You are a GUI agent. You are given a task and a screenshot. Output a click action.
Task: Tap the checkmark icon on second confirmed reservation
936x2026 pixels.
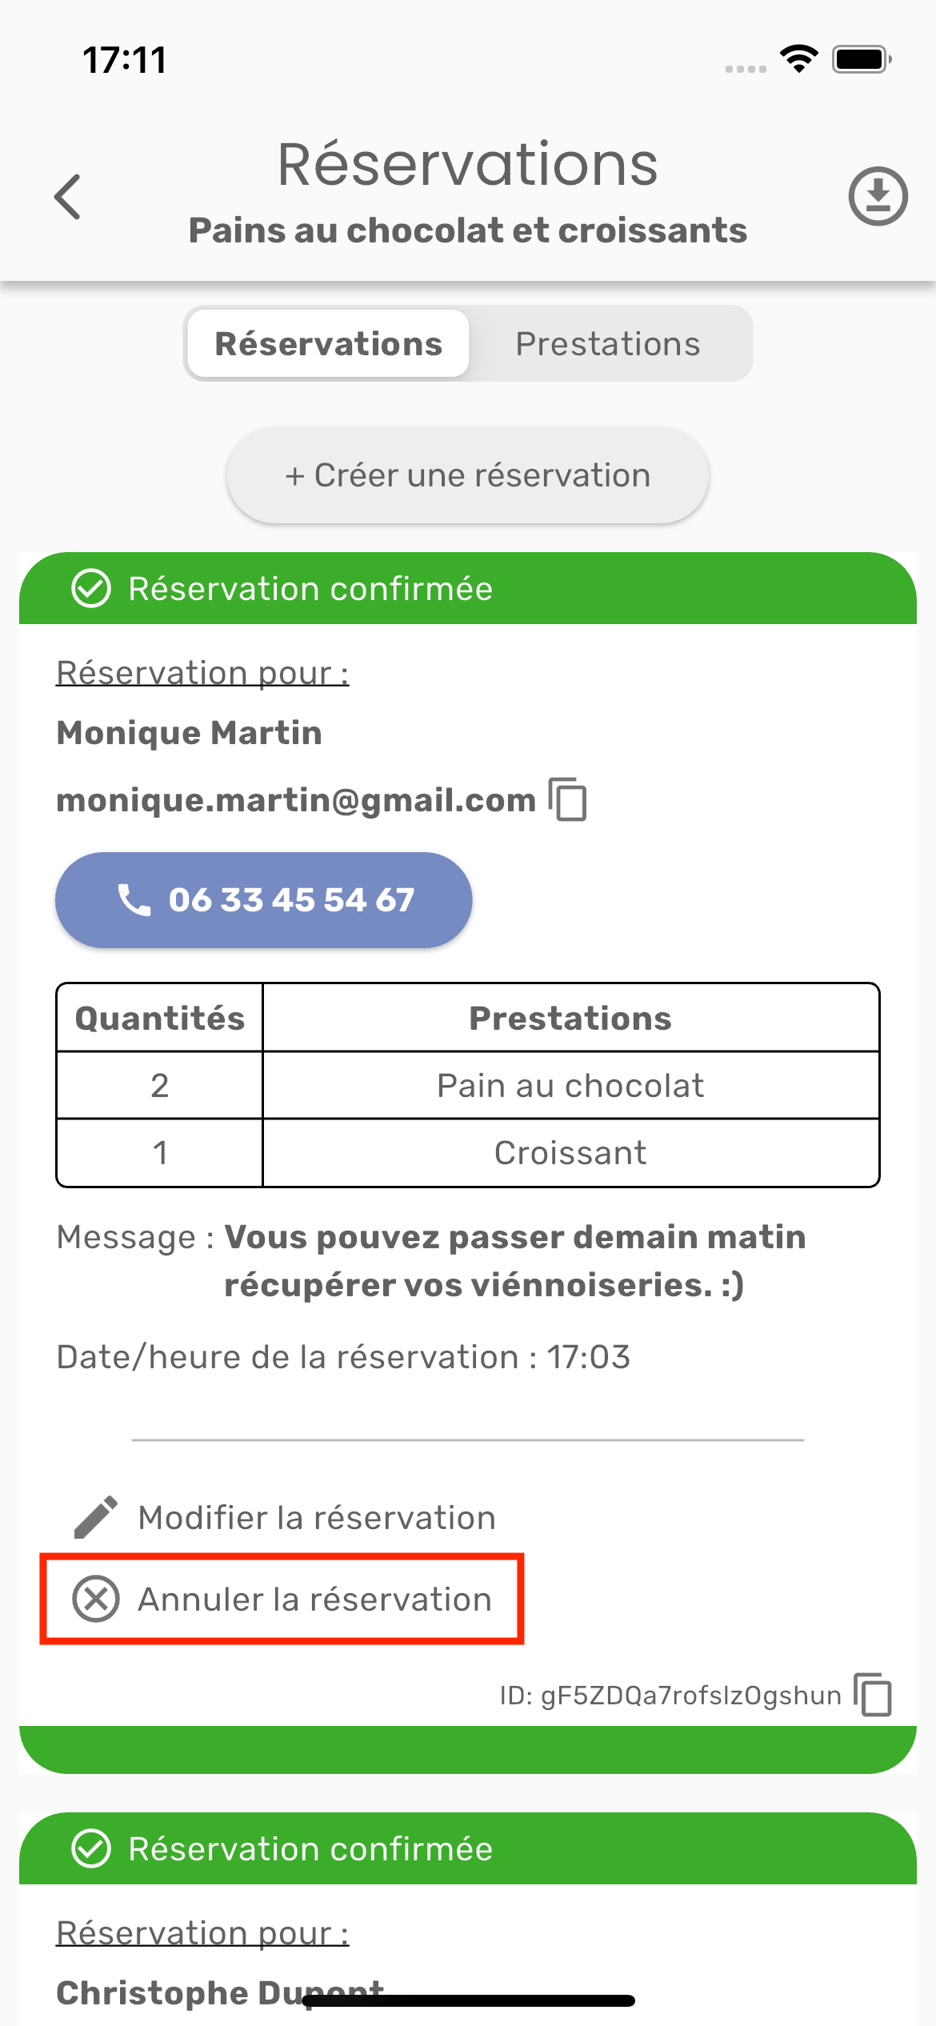[91, 1849]
